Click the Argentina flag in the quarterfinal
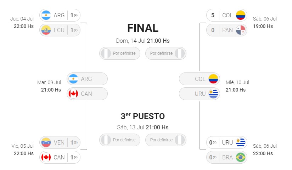The image size is (292, 170). coord(46,15)
